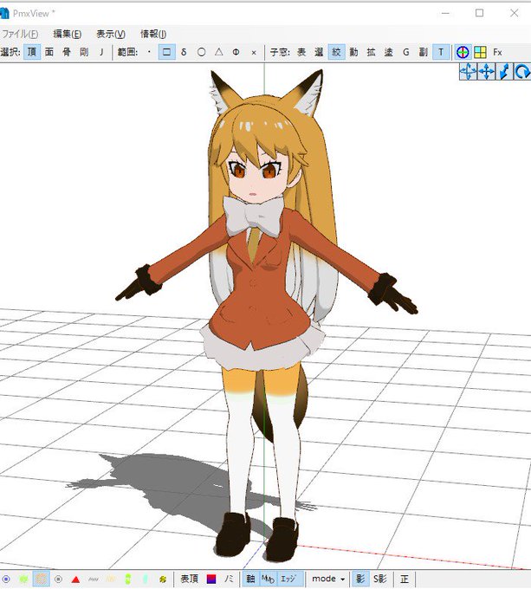Click the circular arrow rotate view icon
Viewport: 531px width, 589px height.
522,71
